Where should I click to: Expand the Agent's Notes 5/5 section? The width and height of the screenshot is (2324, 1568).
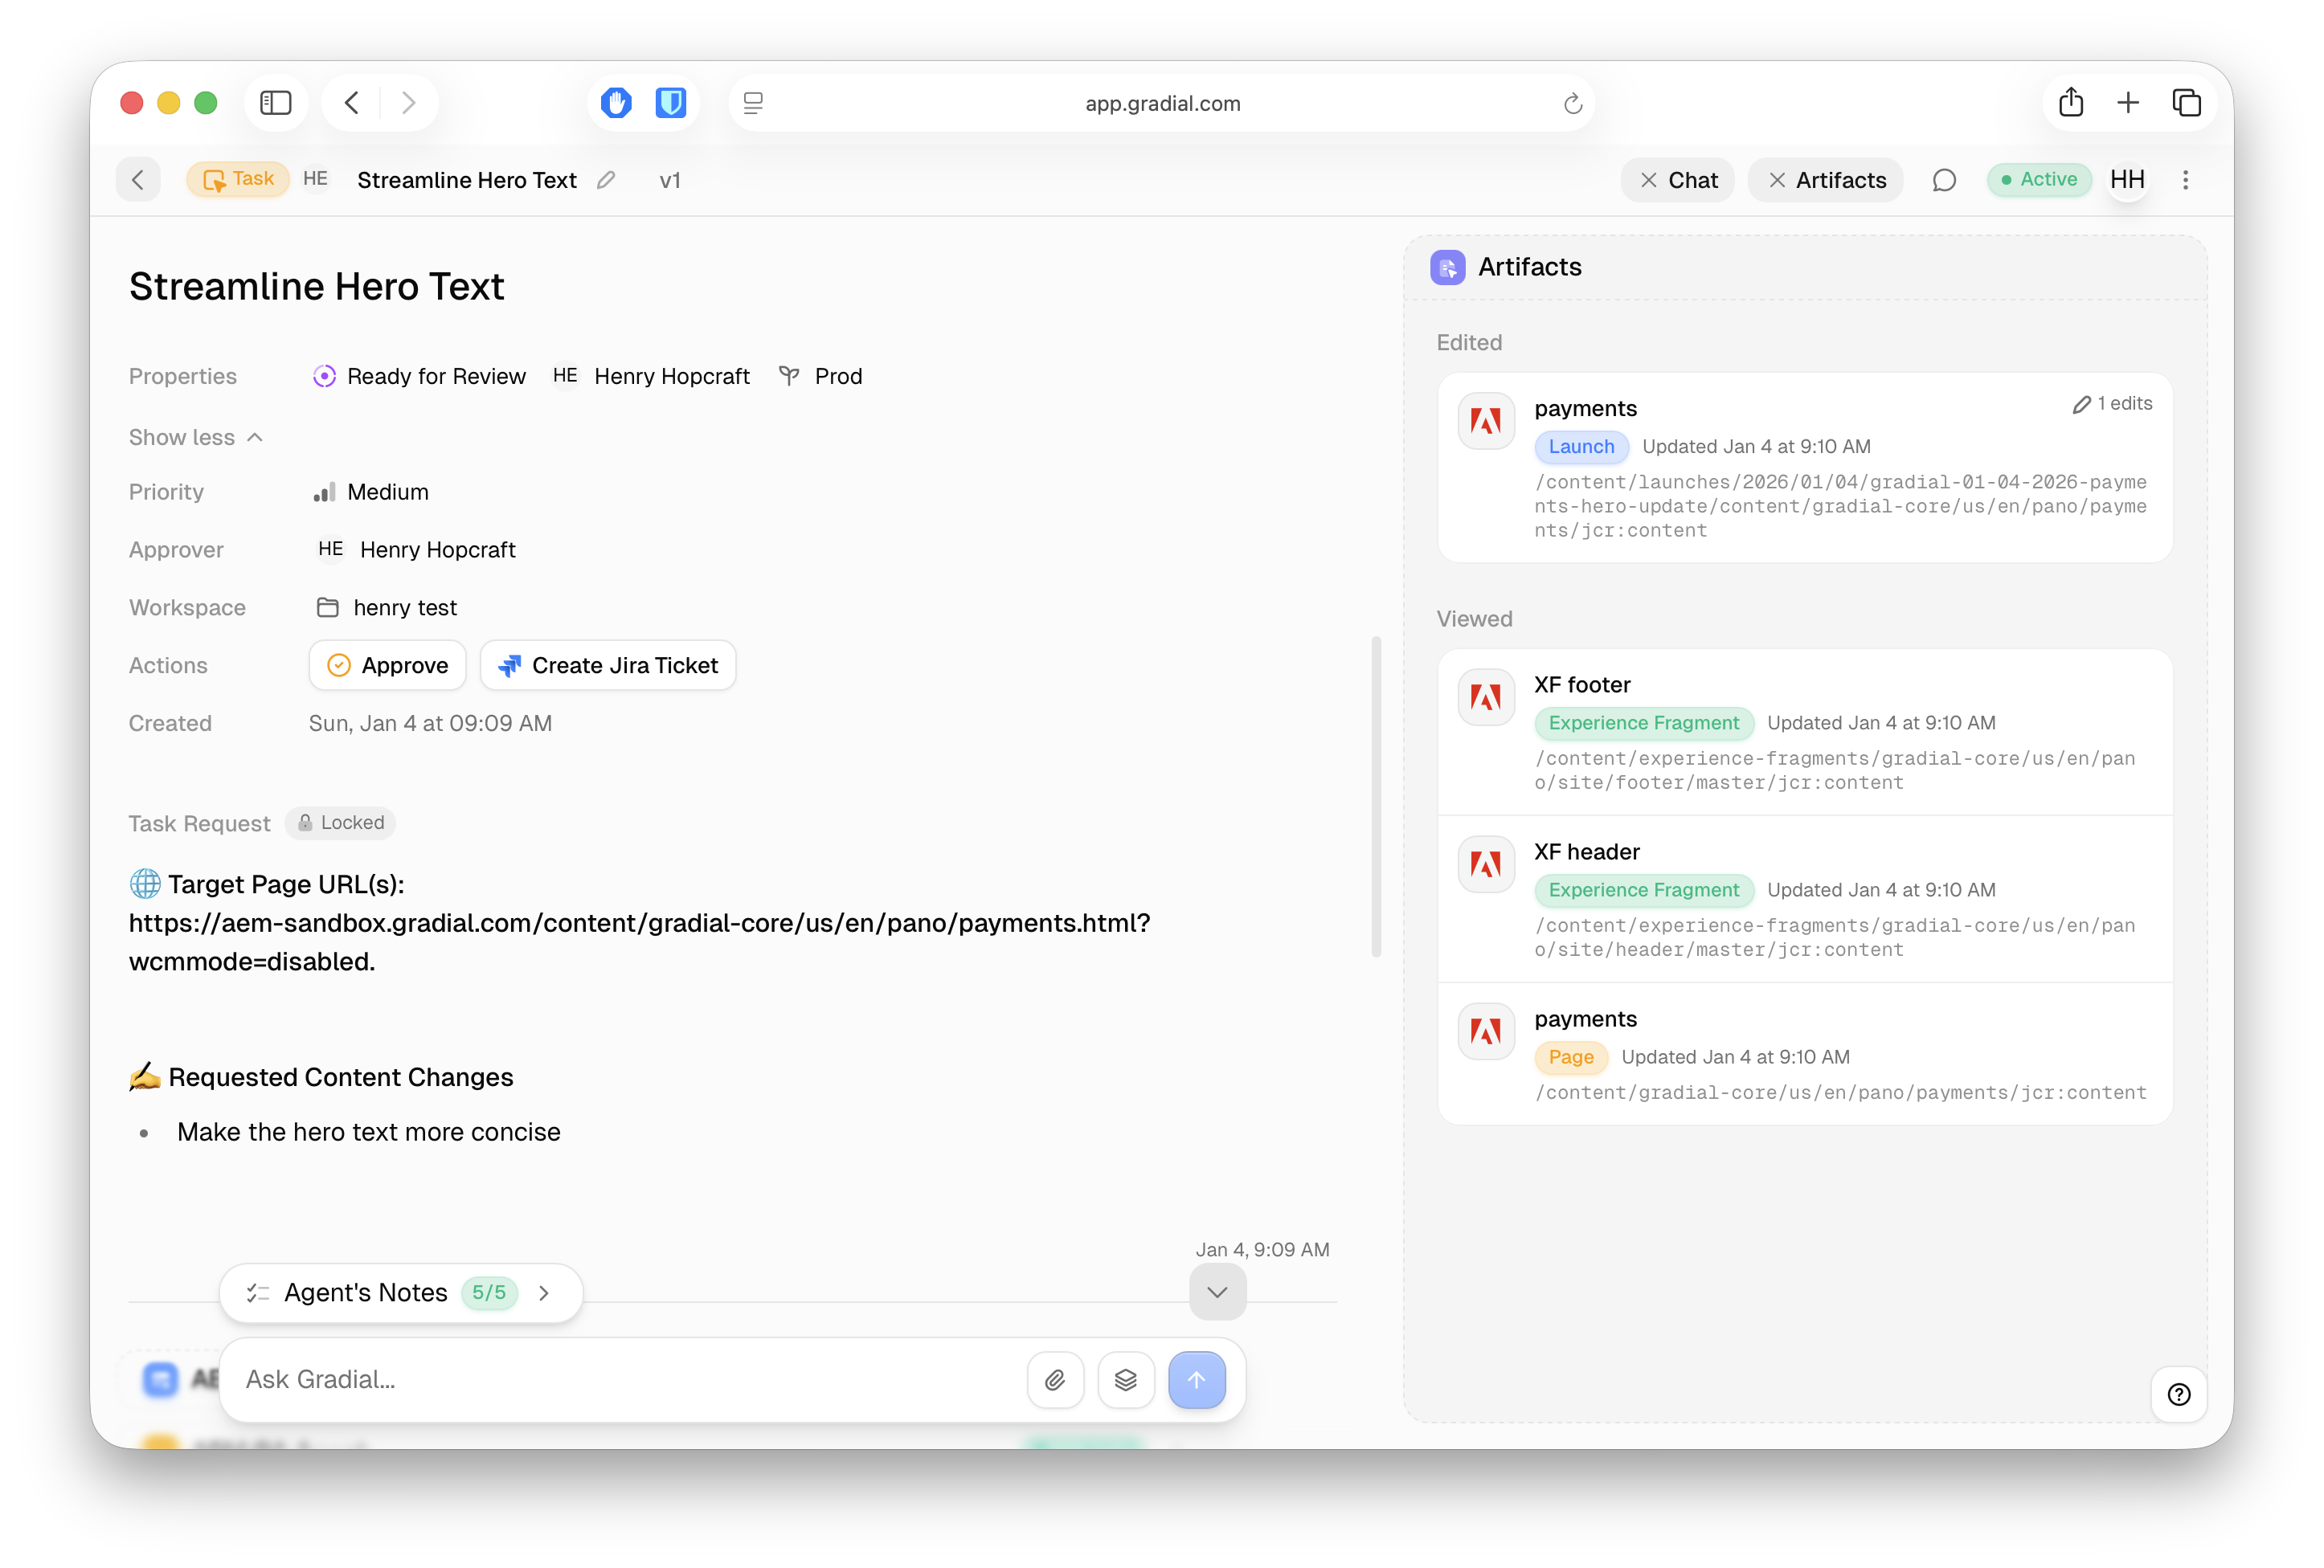(x=400, y=1293)
